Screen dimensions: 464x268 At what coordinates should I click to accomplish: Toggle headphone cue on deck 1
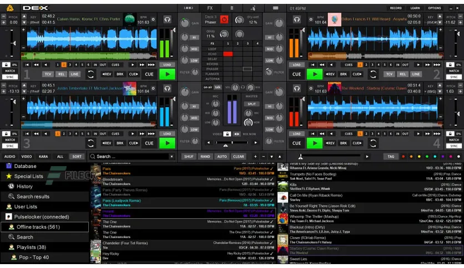click(x=167, y=19)
